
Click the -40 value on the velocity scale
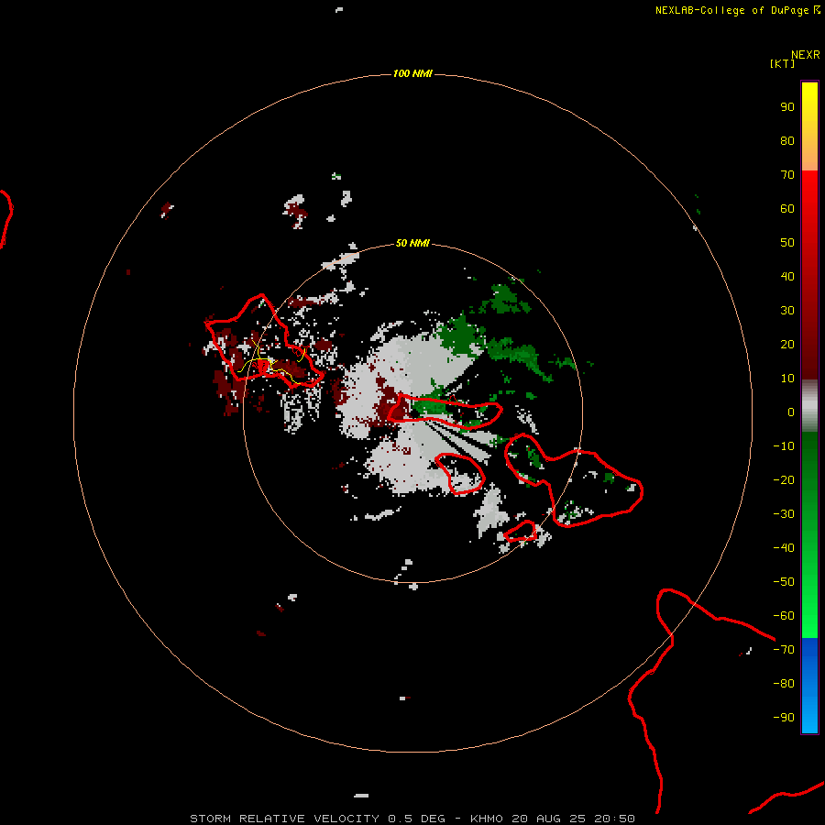784,548
